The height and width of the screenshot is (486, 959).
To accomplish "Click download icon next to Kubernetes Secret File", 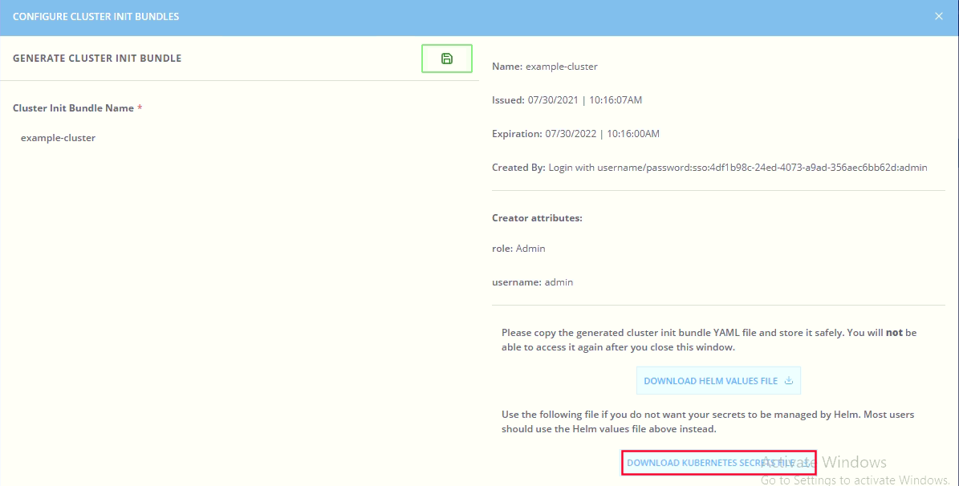I will [x=806, y=463].
